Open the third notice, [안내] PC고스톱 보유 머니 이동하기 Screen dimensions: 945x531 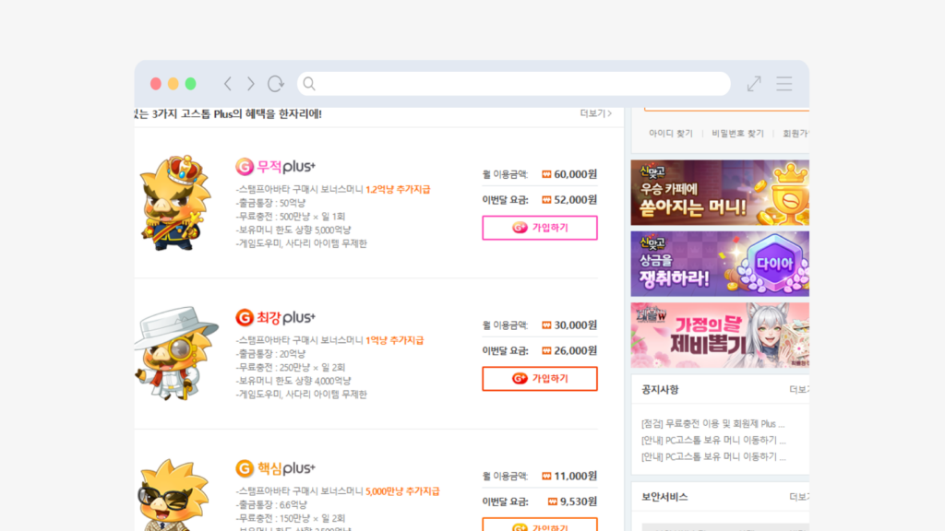(x=713, y=457)
